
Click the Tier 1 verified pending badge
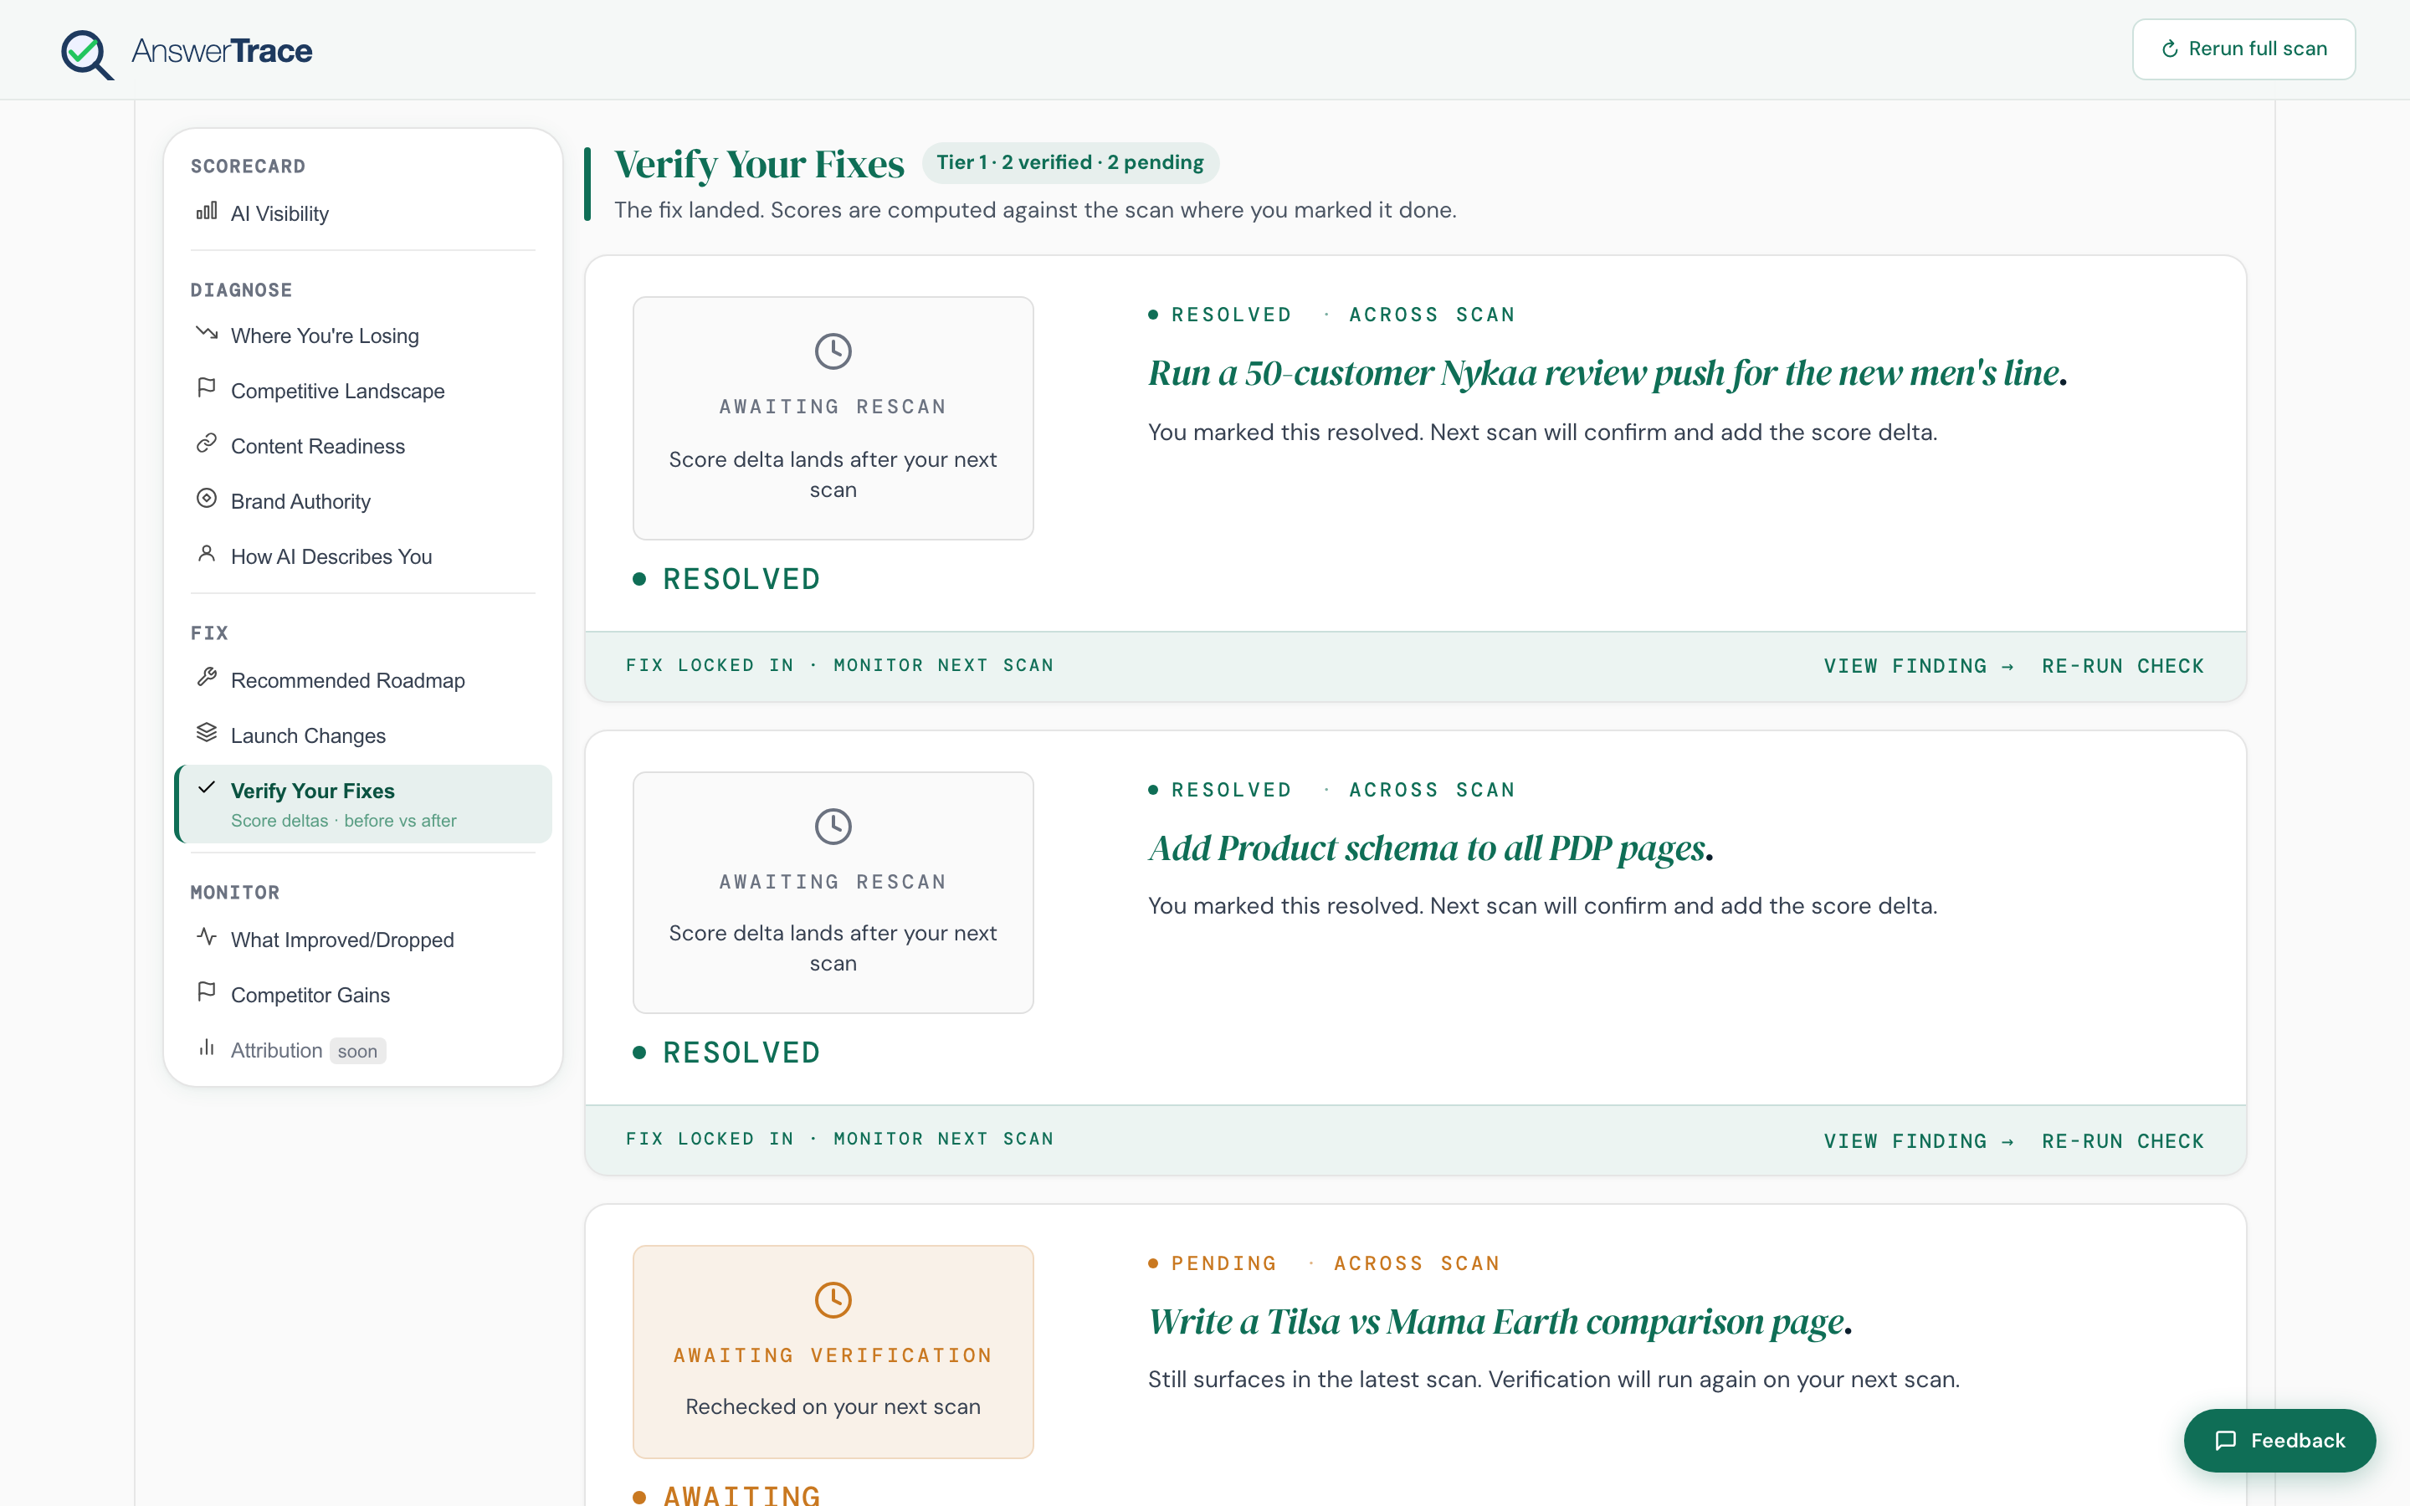pos(1070,162)
